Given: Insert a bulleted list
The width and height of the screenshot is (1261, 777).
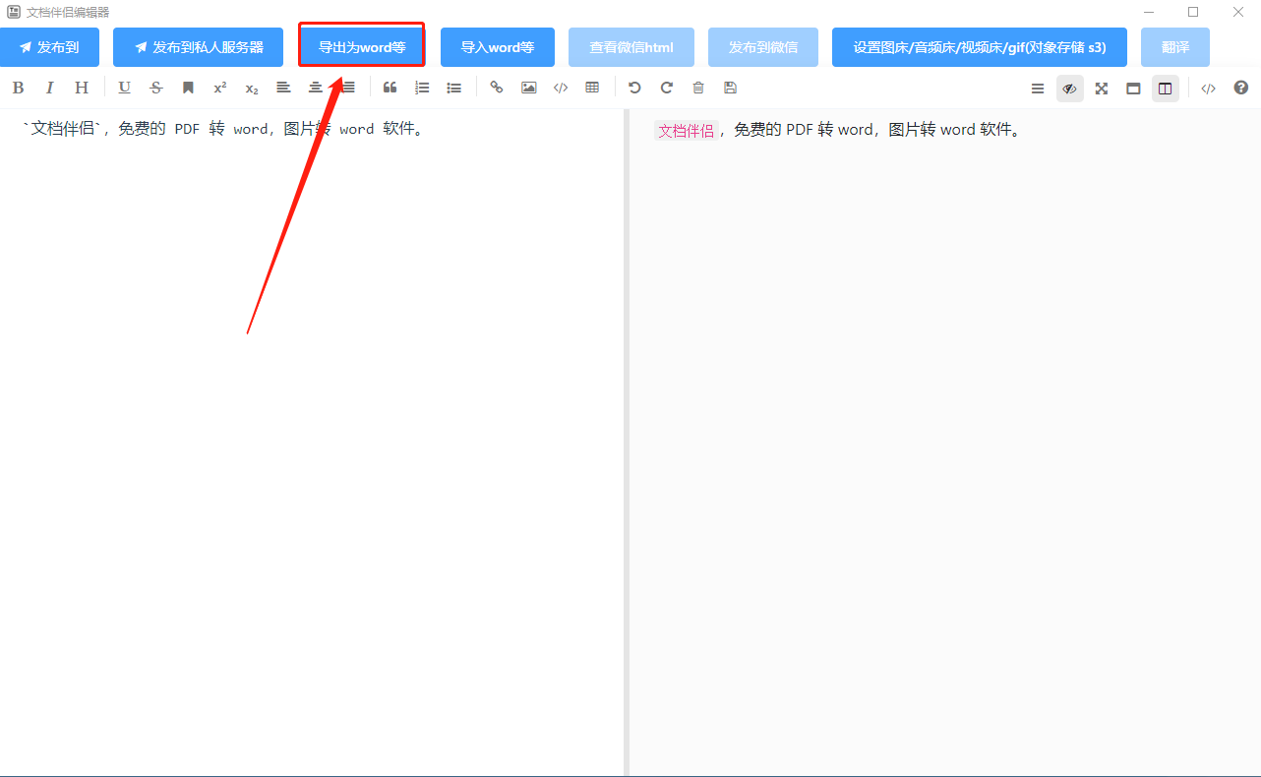Looking at the screenshot, I should point(453,88).
